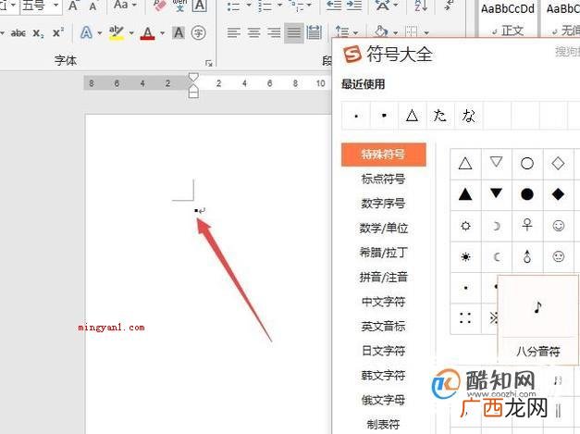Clear all formatting with eraser icon
The height and width of the screenshot is (434, 580).
[159, 6]
